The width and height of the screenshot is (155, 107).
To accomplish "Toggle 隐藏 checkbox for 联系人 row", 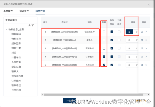I will pos(104,40).
